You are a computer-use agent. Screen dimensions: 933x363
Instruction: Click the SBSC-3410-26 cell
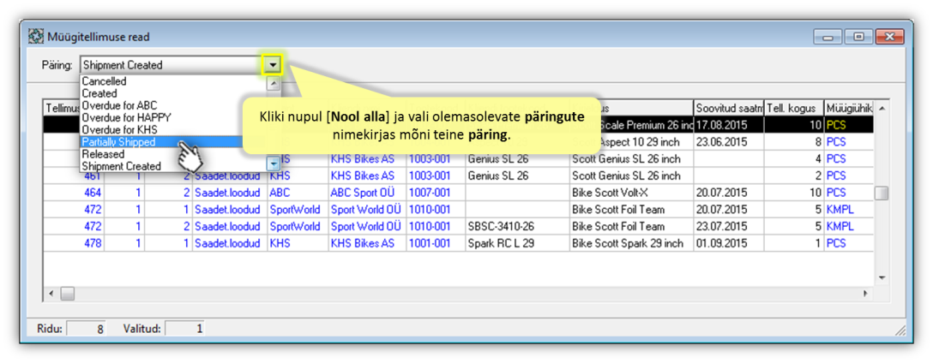(x=517, y=226)
